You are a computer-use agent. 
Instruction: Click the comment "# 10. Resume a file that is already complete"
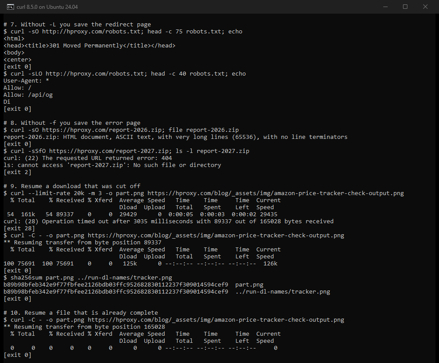81,313
